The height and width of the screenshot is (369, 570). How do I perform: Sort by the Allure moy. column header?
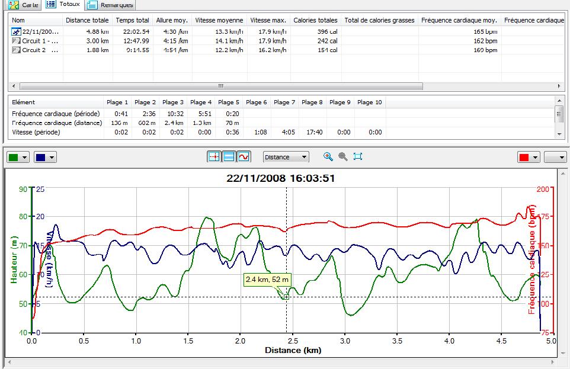pyautogui.click(x=172, y=20)
